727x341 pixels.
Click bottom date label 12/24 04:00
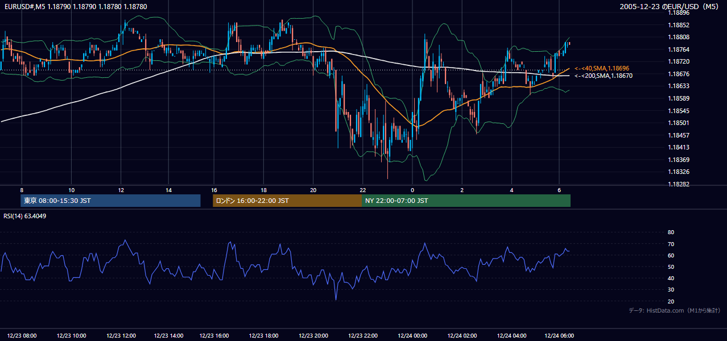pyautogui.click(x=511, y=336)
